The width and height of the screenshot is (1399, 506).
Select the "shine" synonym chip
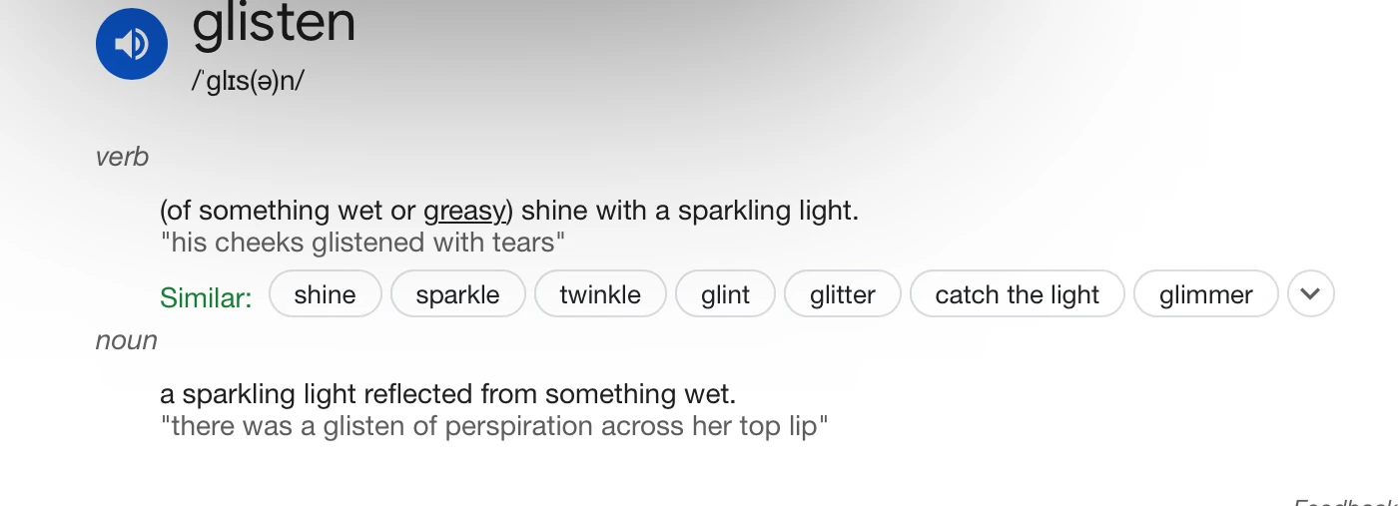[326, 295]
